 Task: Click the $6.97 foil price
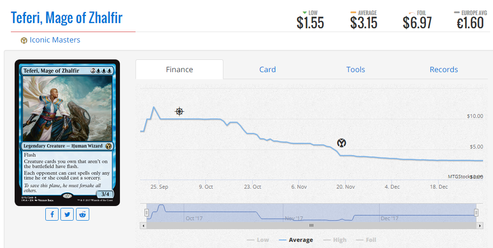(417, 23)
